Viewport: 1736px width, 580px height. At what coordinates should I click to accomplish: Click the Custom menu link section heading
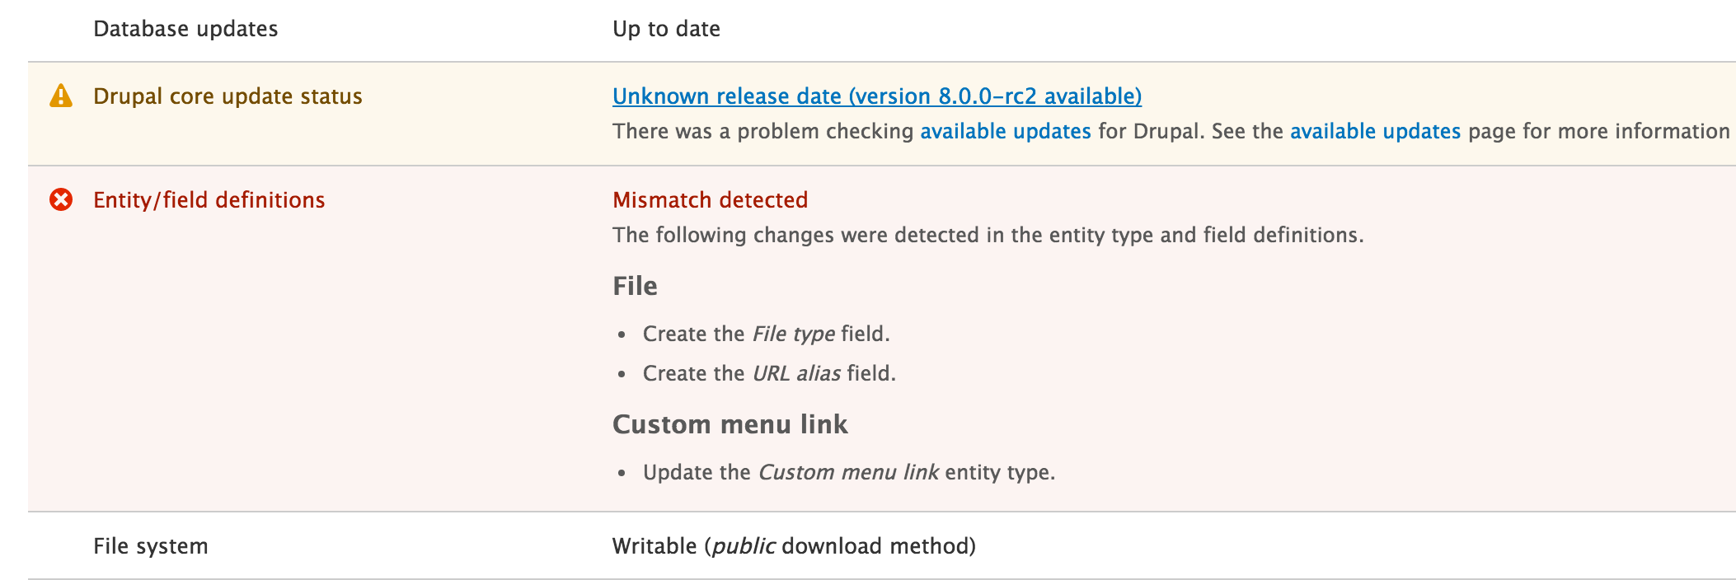[730, 424]
